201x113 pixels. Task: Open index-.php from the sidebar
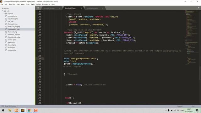point(12,40)
